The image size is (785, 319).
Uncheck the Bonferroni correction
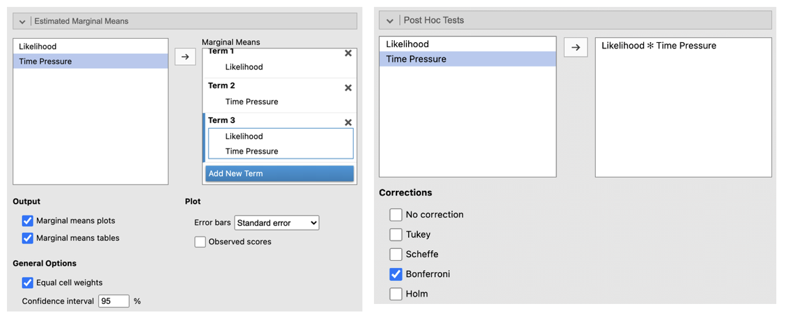point(396,274)
